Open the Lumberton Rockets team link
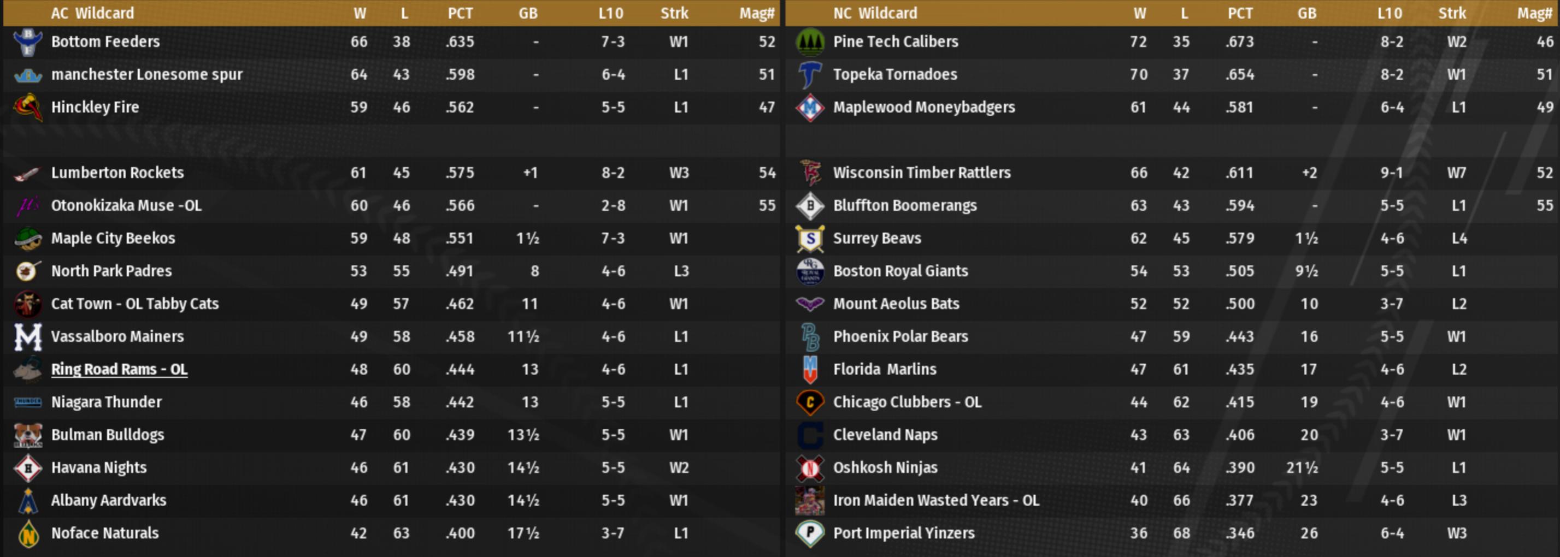 point(117,173)
